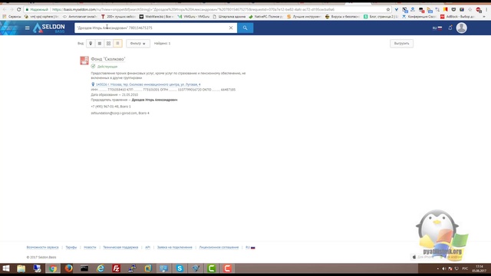Click the skfoundation email line

click(x=120, y=113)
